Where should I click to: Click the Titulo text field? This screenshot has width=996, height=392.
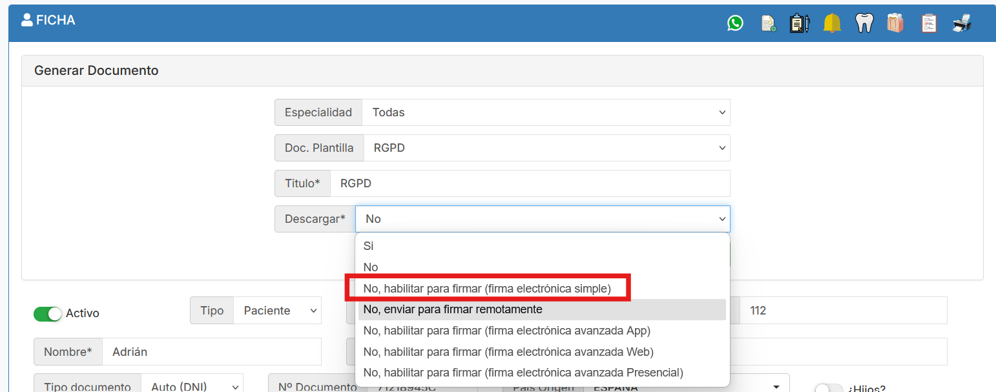pyautogui.click(x=530, y=183)
